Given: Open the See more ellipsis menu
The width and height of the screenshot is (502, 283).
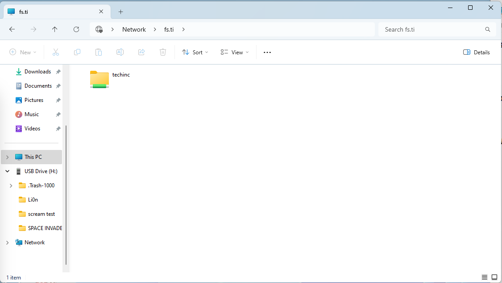Looking at the screenshot, I should click(267, 52).
